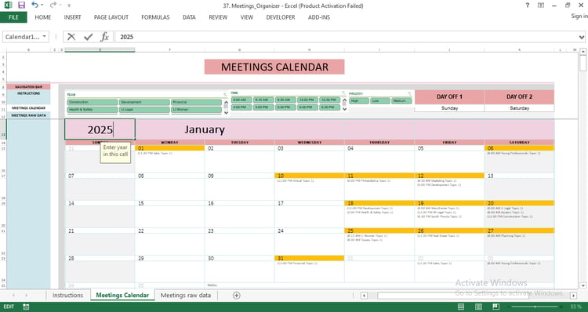
Task: Click the vertical scrollbar down arrow
Action: click(583, 285)
